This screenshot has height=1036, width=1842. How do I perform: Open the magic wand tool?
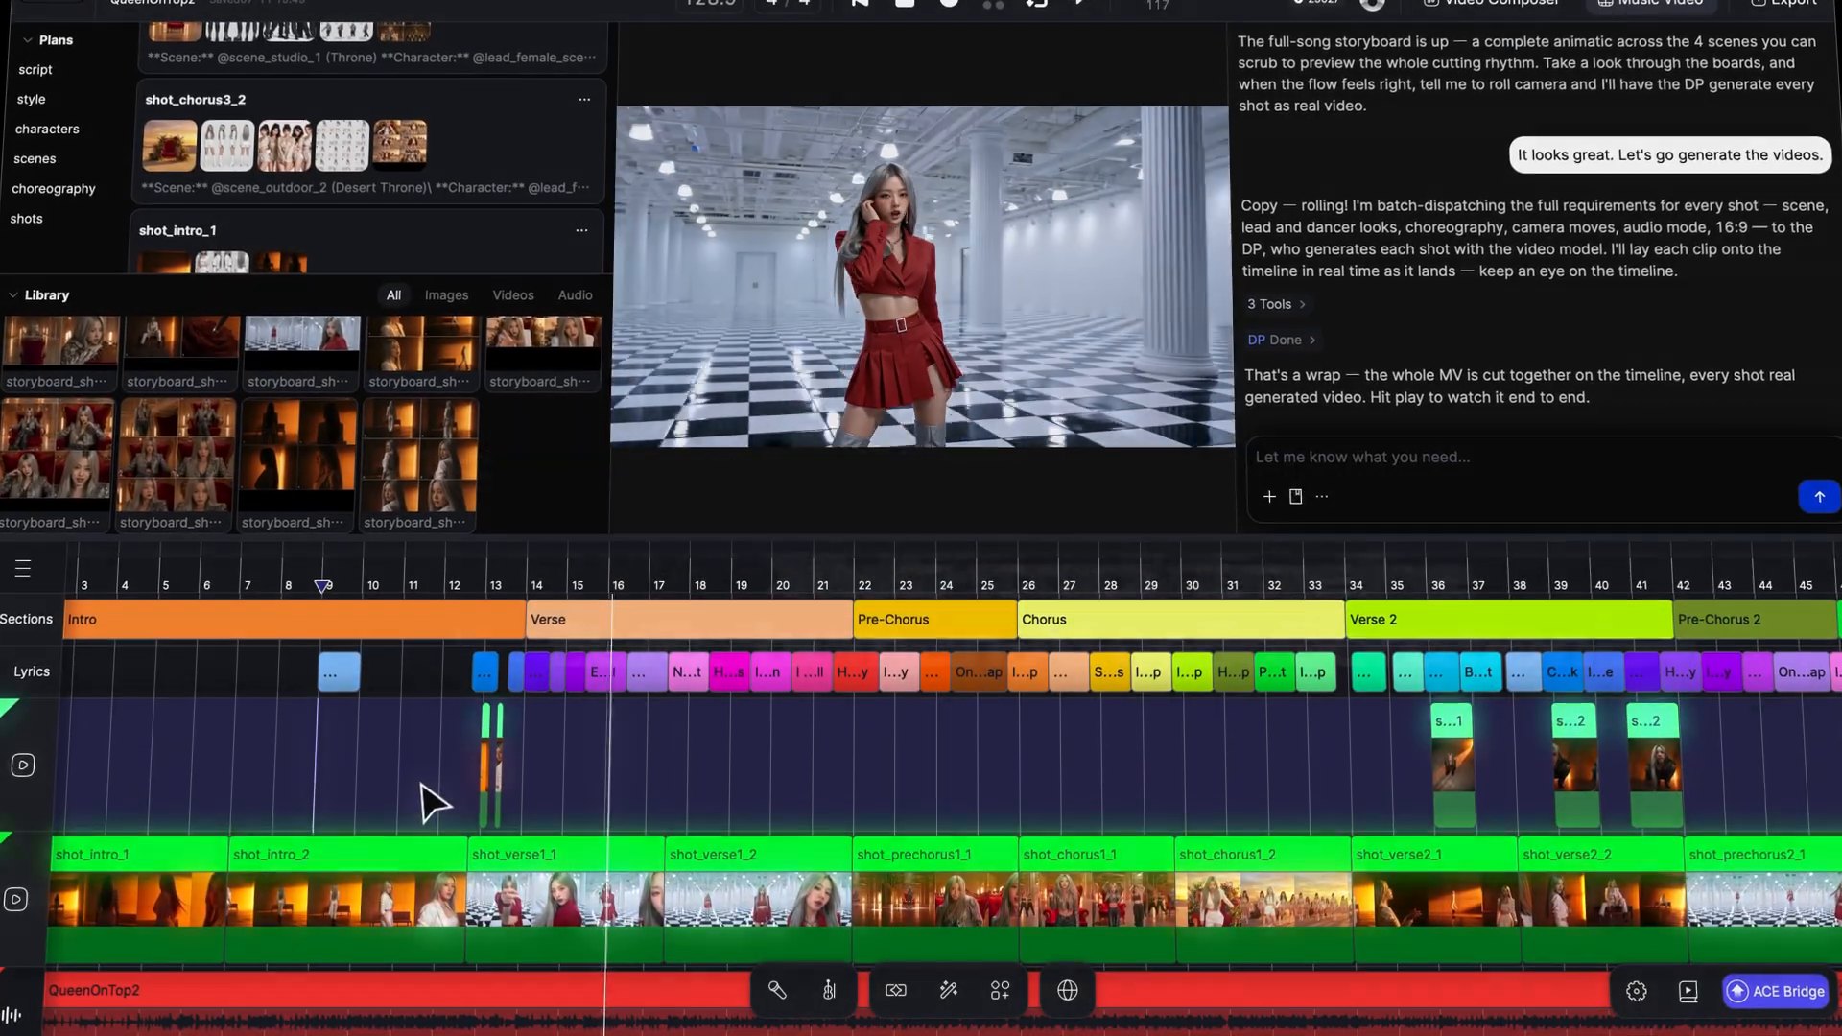pos(948,990)
